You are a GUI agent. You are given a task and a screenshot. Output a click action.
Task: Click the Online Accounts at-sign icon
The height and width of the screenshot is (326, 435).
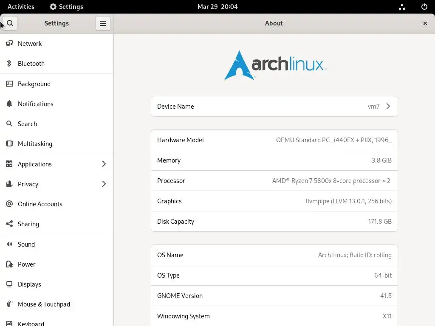tap(9, 204)
